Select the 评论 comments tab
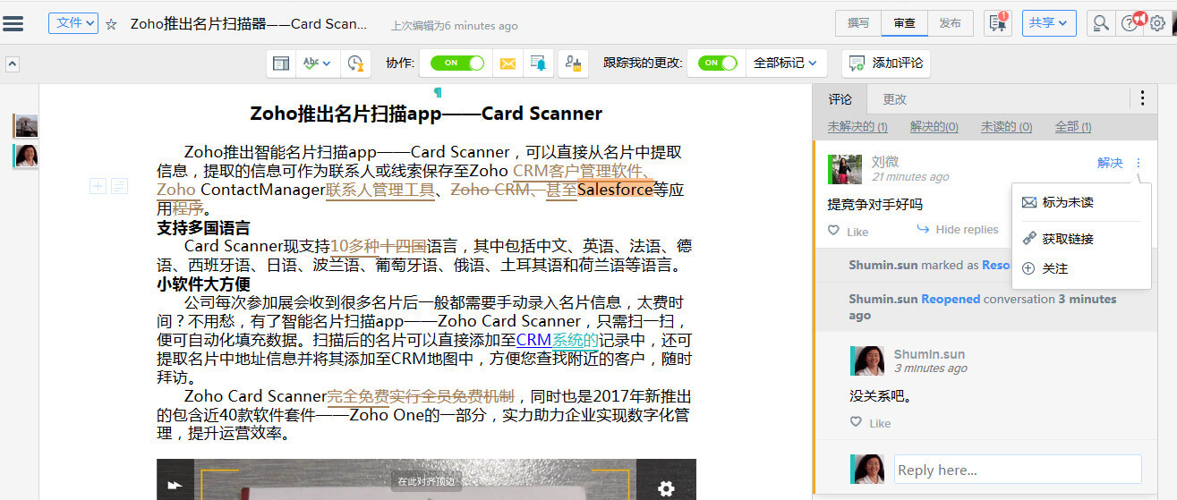 point(840,99)
